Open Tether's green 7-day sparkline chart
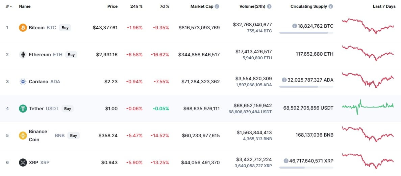401x176 pixels. [368, 107]
